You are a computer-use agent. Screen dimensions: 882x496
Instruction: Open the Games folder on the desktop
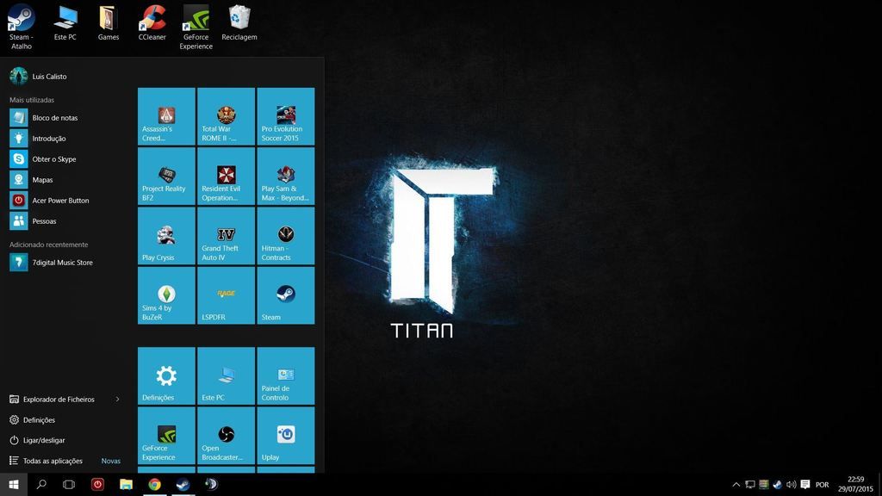tap(108, 22)
